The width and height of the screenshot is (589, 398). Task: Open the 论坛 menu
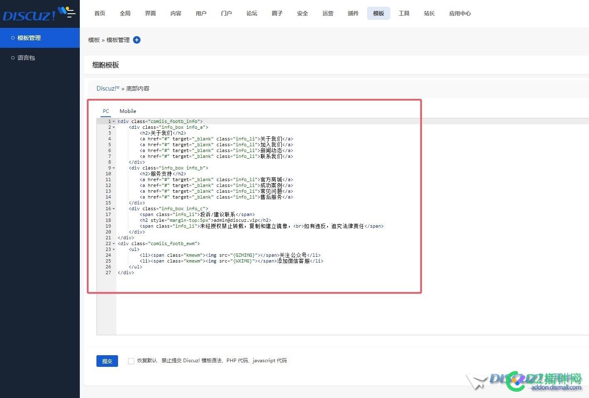252,13
